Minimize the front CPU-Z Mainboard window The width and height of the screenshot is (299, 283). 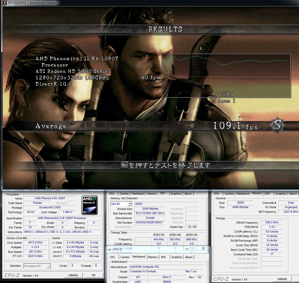pyautogui.click(x=187, y=248)
